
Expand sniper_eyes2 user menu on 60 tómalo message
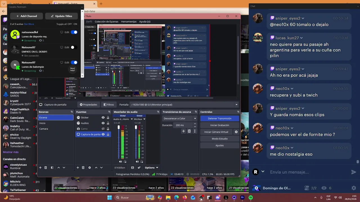pyautogui.click(x=303, y=18)
